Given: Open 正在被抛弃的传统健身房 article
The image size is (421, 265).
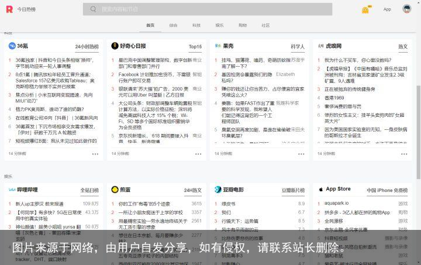Looking at the screenshot, I should click(x=349, y=89).
